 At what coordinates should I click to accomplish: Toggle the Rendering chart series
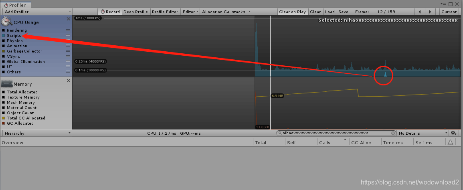click(4, 30)
